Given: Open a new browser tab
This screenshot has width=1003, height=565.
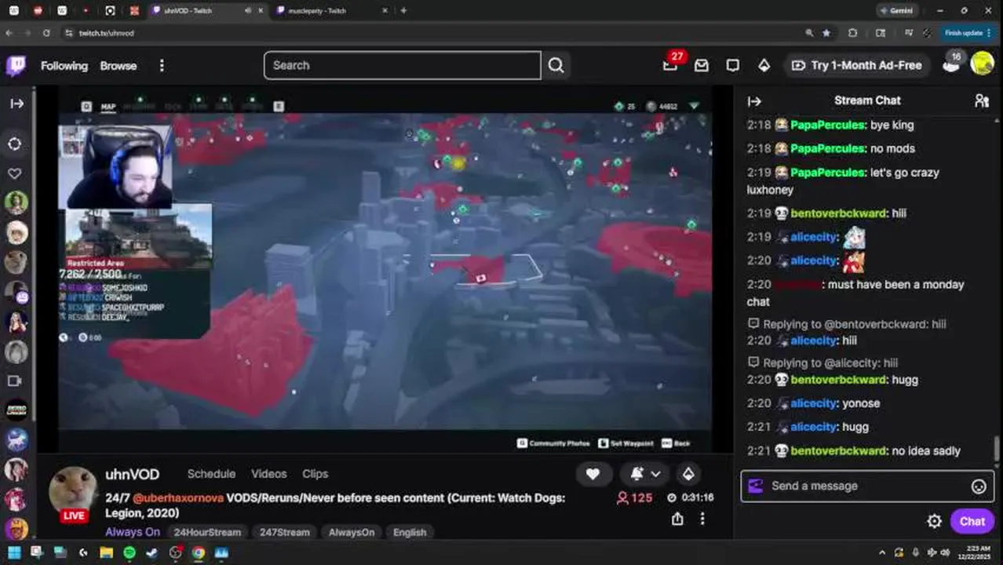Looking at the screenshot, I should (403, 11).
